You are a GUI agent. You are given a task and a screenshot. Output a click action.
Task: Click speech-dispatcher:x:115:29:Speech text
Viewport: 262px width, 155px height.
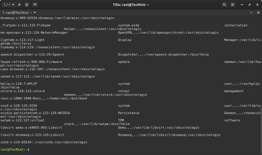(x=32, y=55)
